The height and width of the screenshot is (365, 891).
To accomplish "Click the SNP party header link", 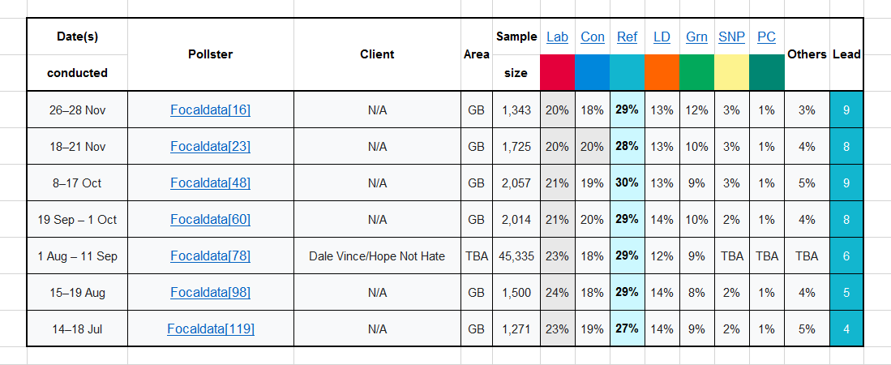I will (731, 36).
